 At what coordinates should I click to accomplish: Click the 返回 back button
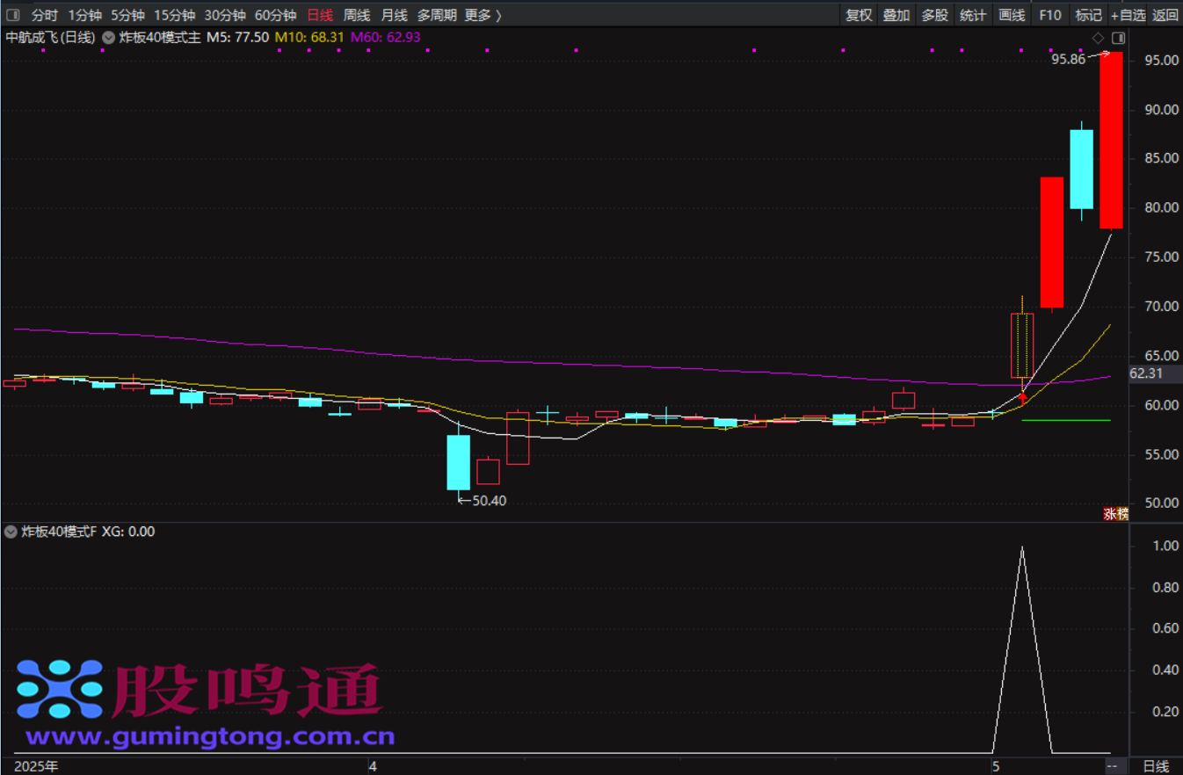(1165, 15)
